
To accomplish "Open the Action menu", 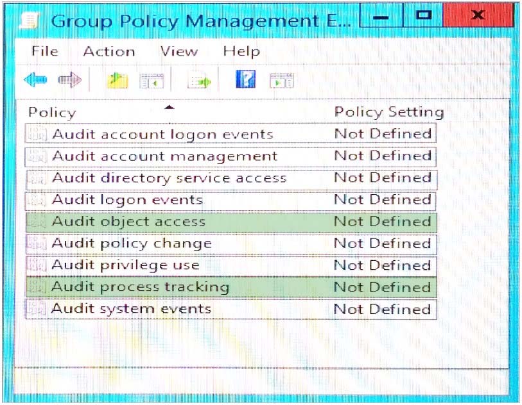I will click(109, 51).
